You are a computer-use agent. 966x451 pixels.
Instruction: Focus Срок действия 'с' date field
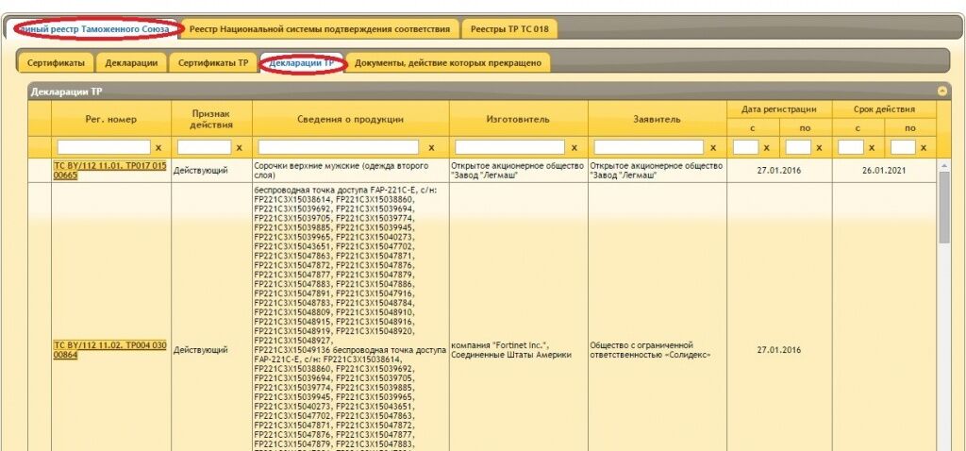851,147
